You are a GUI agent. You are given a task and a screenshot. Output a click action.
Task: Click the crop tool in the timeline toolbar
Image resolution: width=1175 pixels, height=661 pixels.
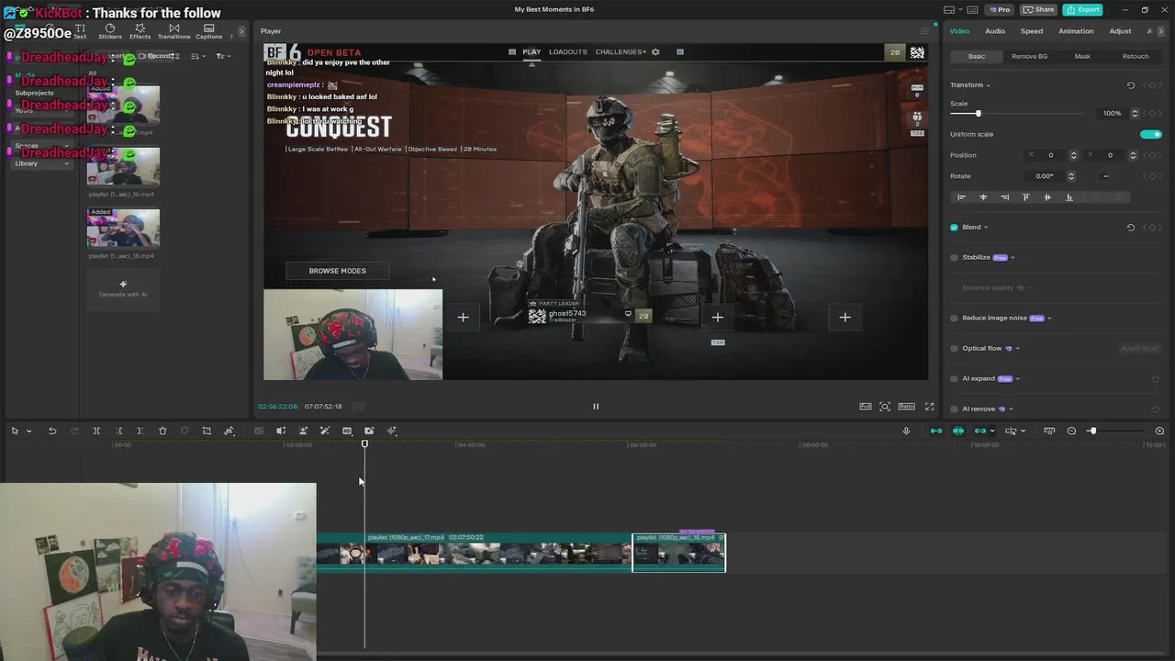(207, 431)
